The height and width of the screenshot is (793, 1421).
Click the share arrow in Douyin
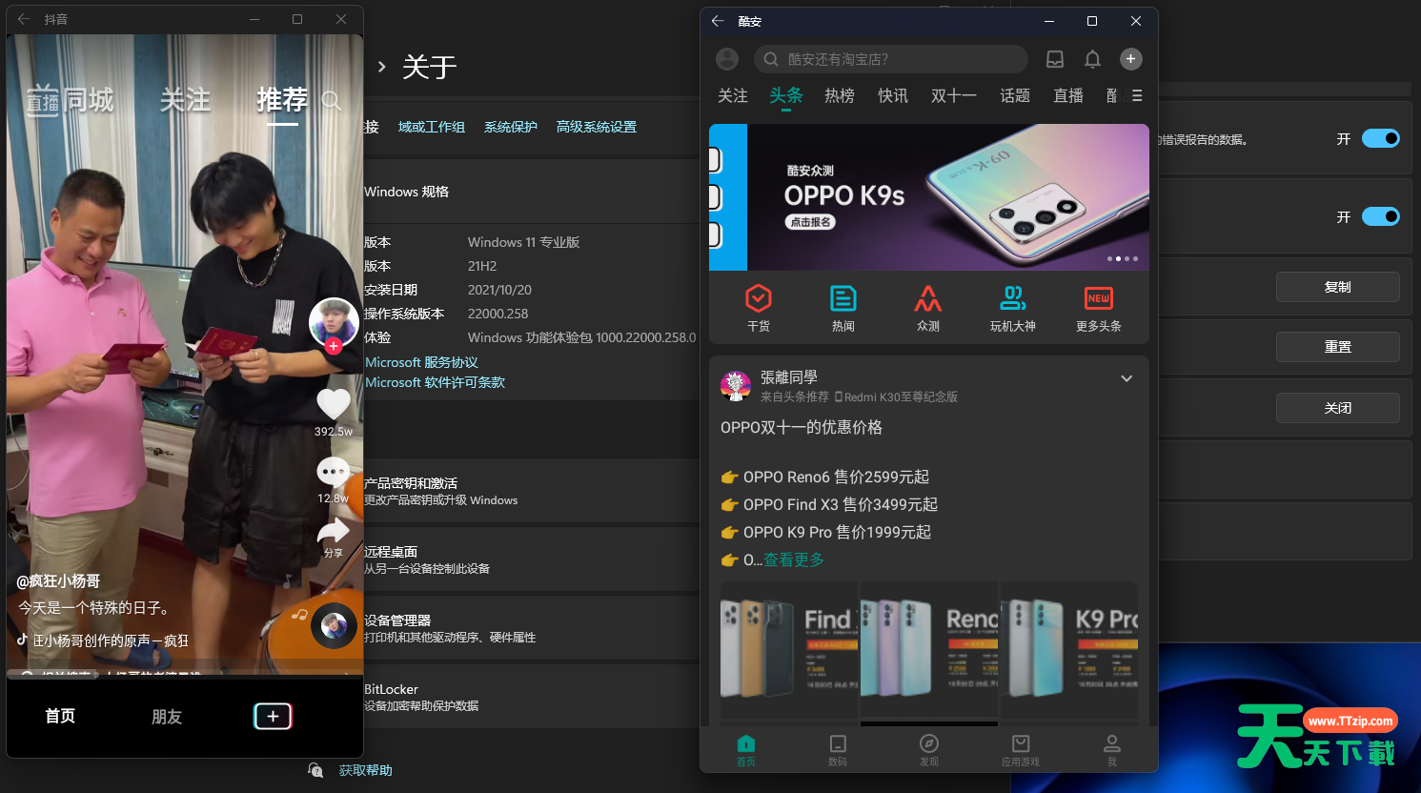(x=334, y=532)
